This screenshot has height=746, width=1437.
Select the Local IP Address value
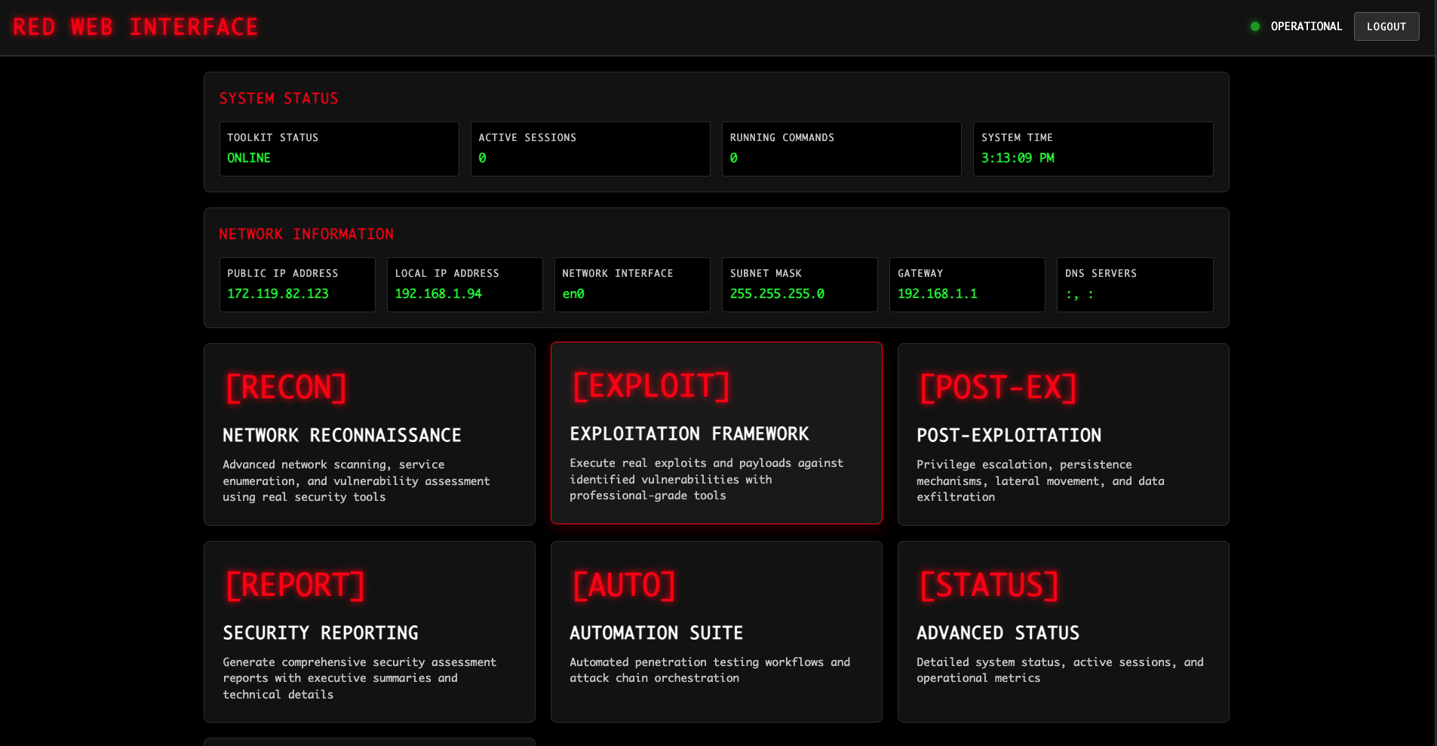[x=438, y=293]
